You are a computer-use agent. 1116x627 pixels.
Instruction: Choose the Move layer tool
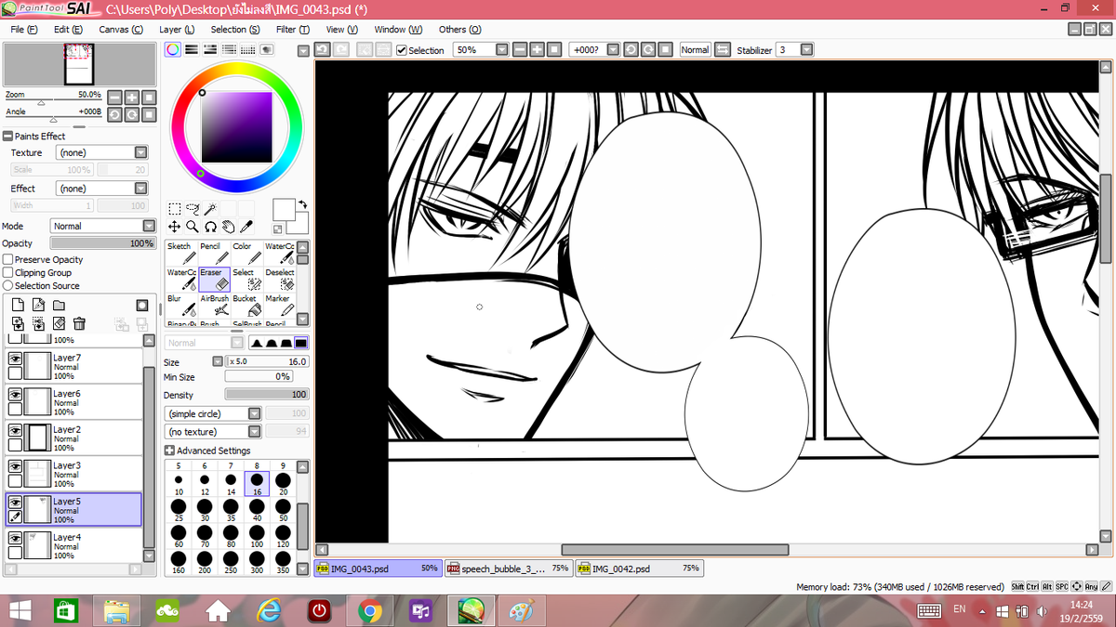(x=175, y=226)
